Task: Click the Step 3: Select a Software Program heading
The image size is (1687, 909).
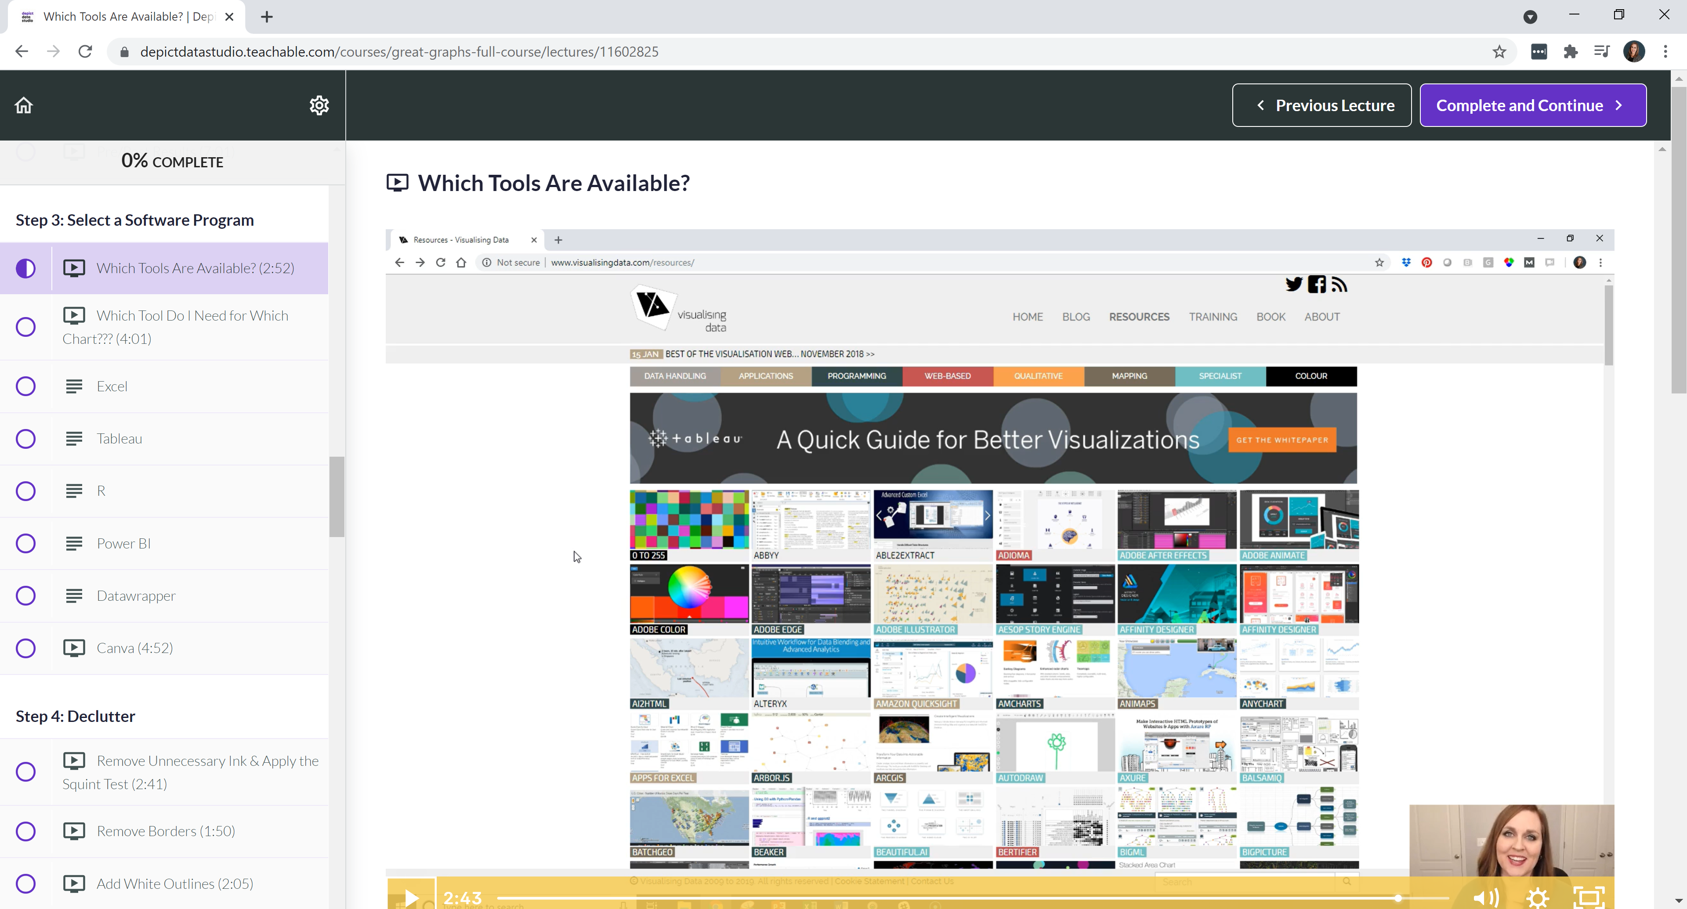Action: click(135, 220)
